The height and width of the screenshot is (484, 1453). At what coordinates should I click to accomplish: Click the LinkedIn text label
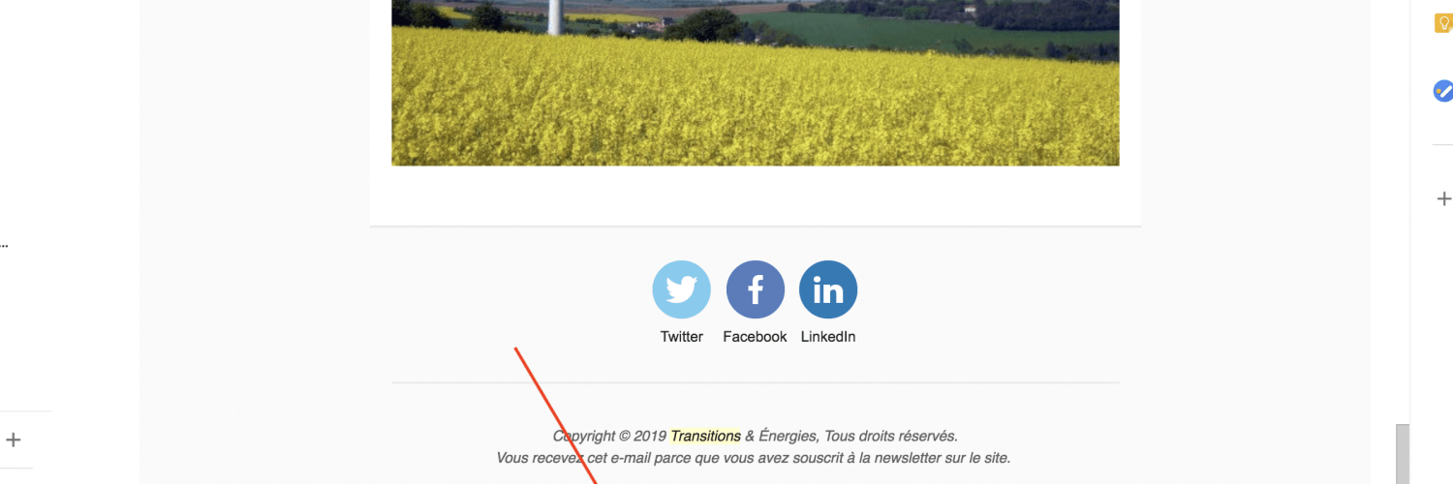click(x=828, y=337)
